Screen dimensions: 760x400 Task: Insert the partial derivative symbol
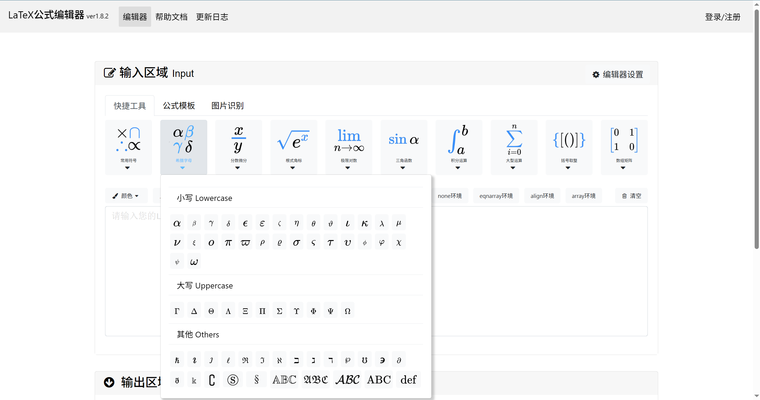[x=399, y=360]
